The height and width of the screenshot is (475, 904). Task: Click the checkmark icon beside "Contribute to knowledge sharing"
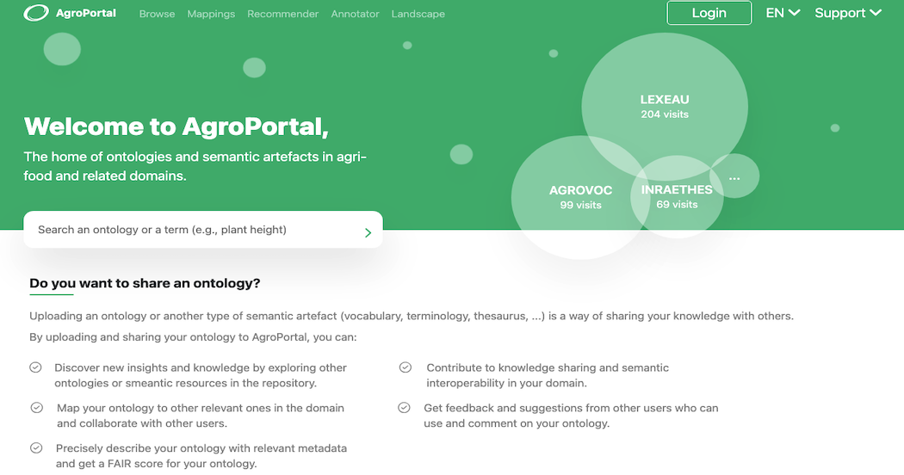(x=406, y=367)
